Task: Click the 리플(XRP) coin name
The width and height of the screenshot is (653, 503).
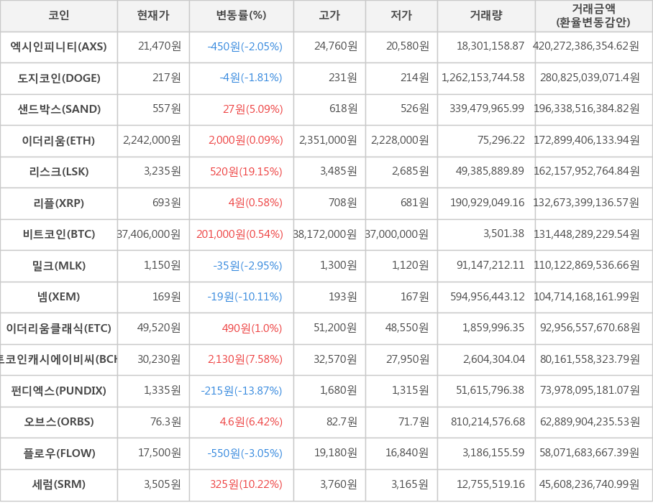Action: pyautogui.click(x=58, y=203)
